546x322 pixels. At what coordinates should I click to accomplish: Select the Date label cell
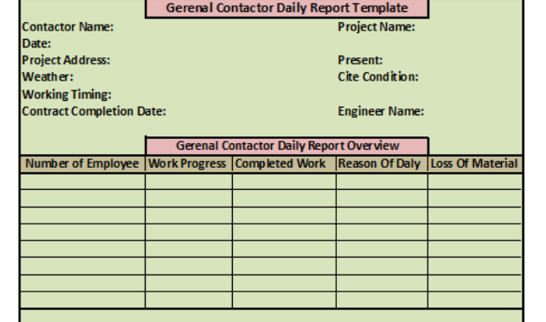coord(36,43)
